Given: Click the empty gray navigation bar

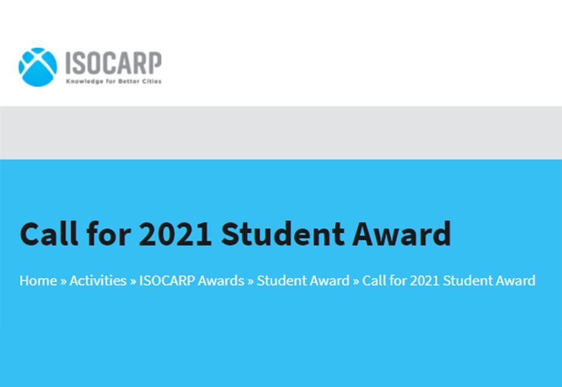Looking at the screenshot, I should 281,132.
